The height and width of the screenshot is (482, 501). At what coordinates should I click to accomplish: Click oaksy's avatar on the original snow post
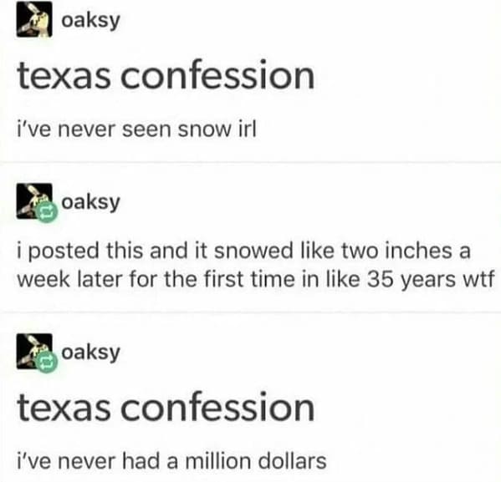click(34, 19)
